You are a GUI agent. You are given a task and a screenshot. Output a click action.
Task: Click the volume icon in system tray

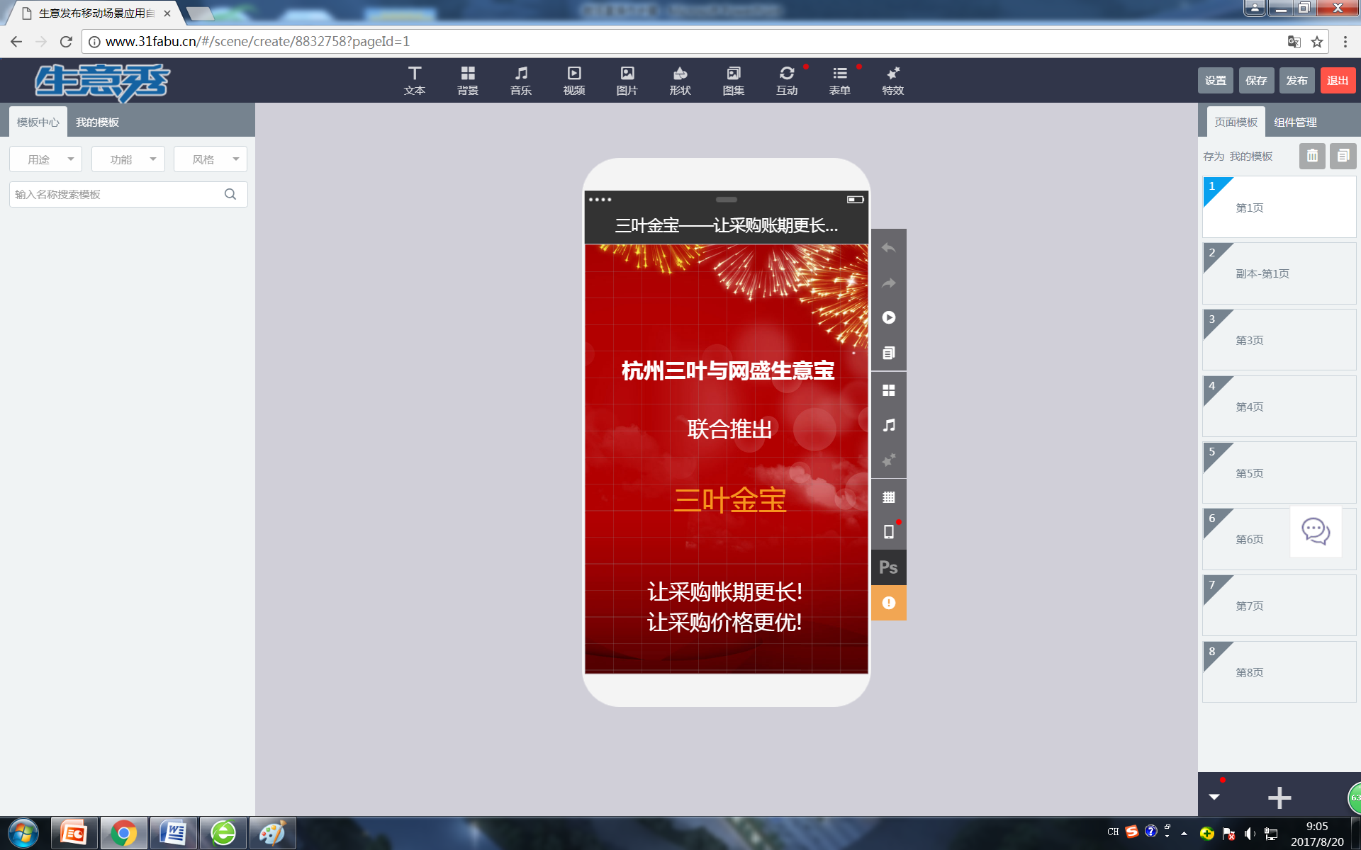(x=1250, y=833)
